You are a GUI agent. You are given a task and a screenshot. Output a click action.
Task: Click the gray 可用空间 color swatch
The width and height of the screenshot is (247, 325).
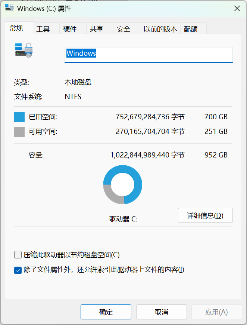pyautogui.click(x=19, y=132)
